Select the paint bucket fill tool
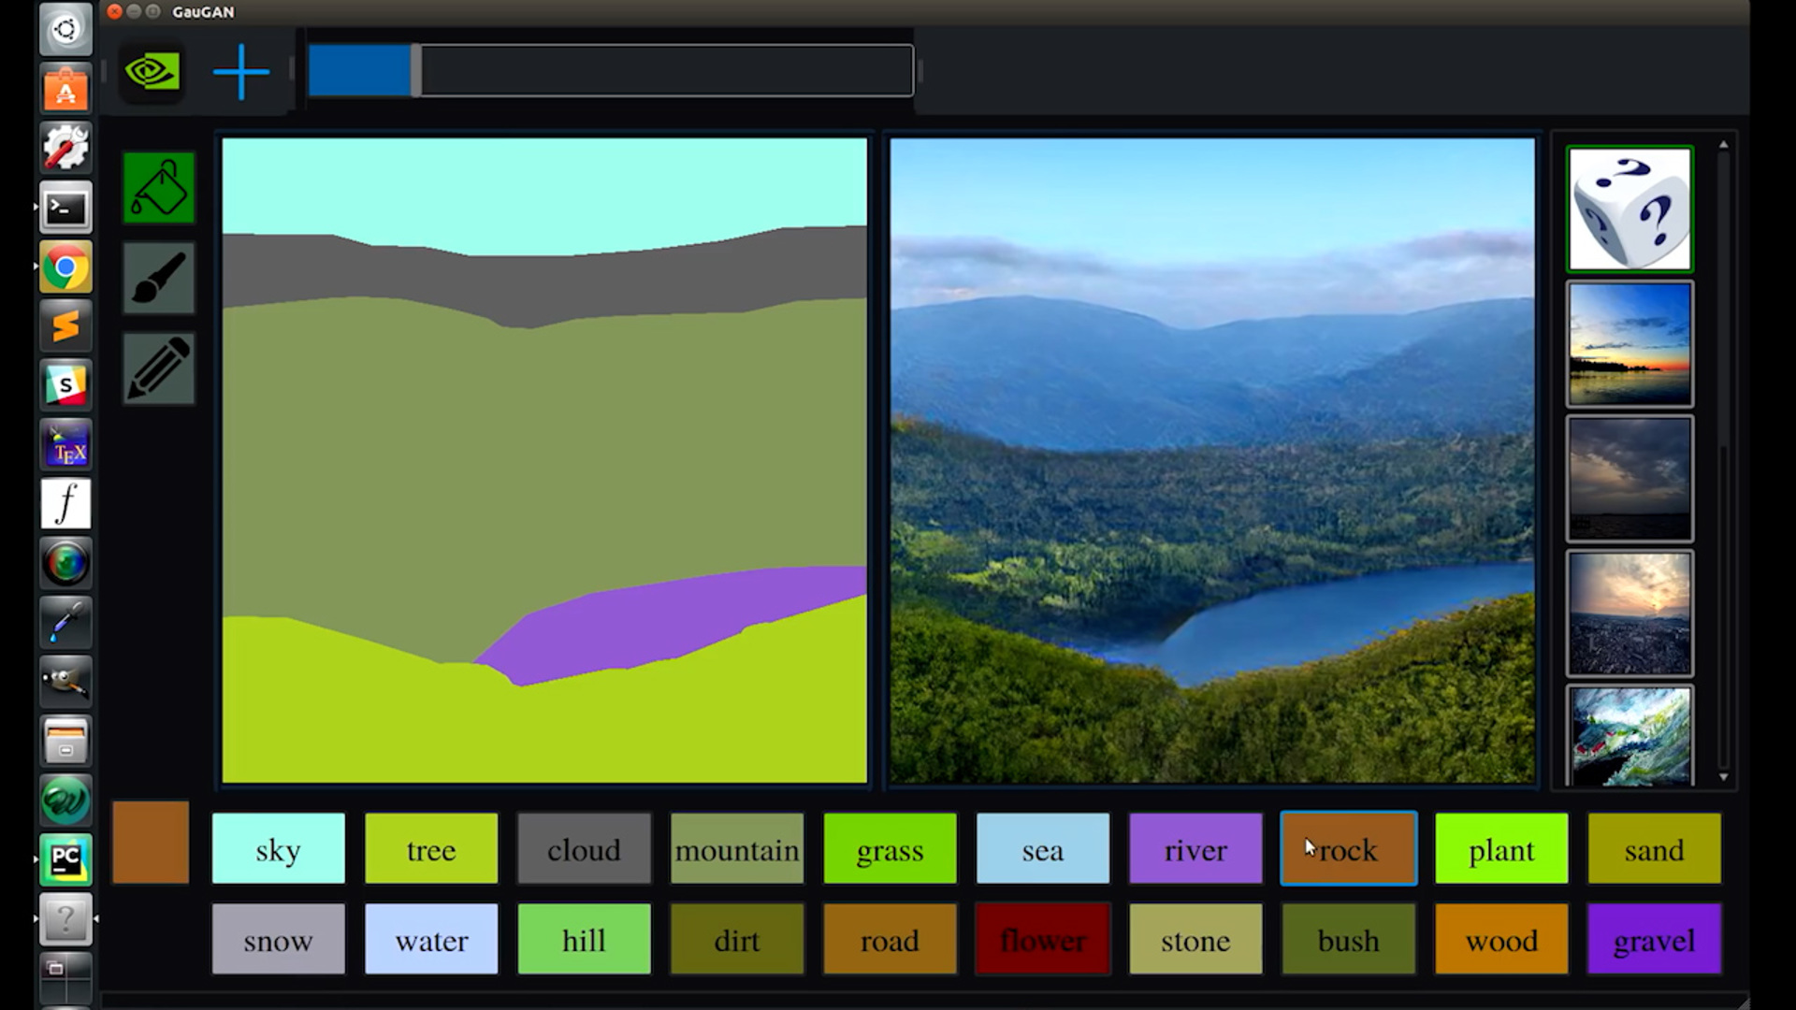Viewport: 1796px width, 1010px height. click(158, 186)
